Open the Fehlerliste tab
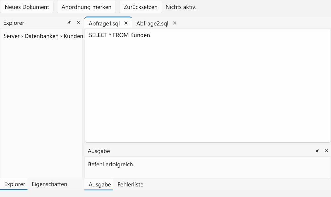This screenshot has width=331, height=197. coord(130,184)
